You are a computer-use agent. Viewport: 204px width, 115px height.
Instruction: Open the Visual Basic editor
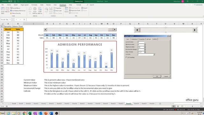pos(3,11)
